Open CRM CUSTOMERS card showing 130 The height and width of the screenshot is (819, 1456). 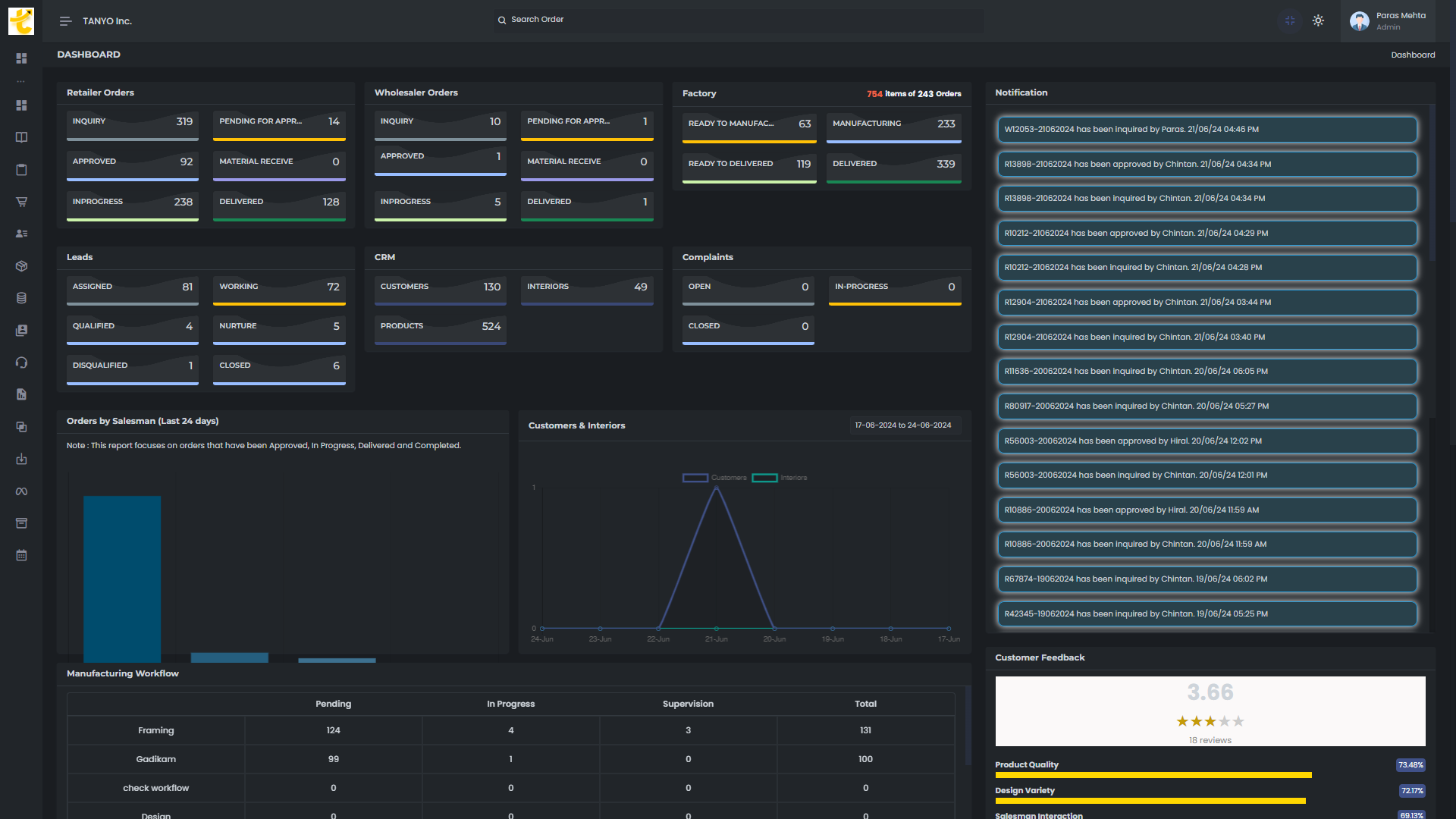441,290
